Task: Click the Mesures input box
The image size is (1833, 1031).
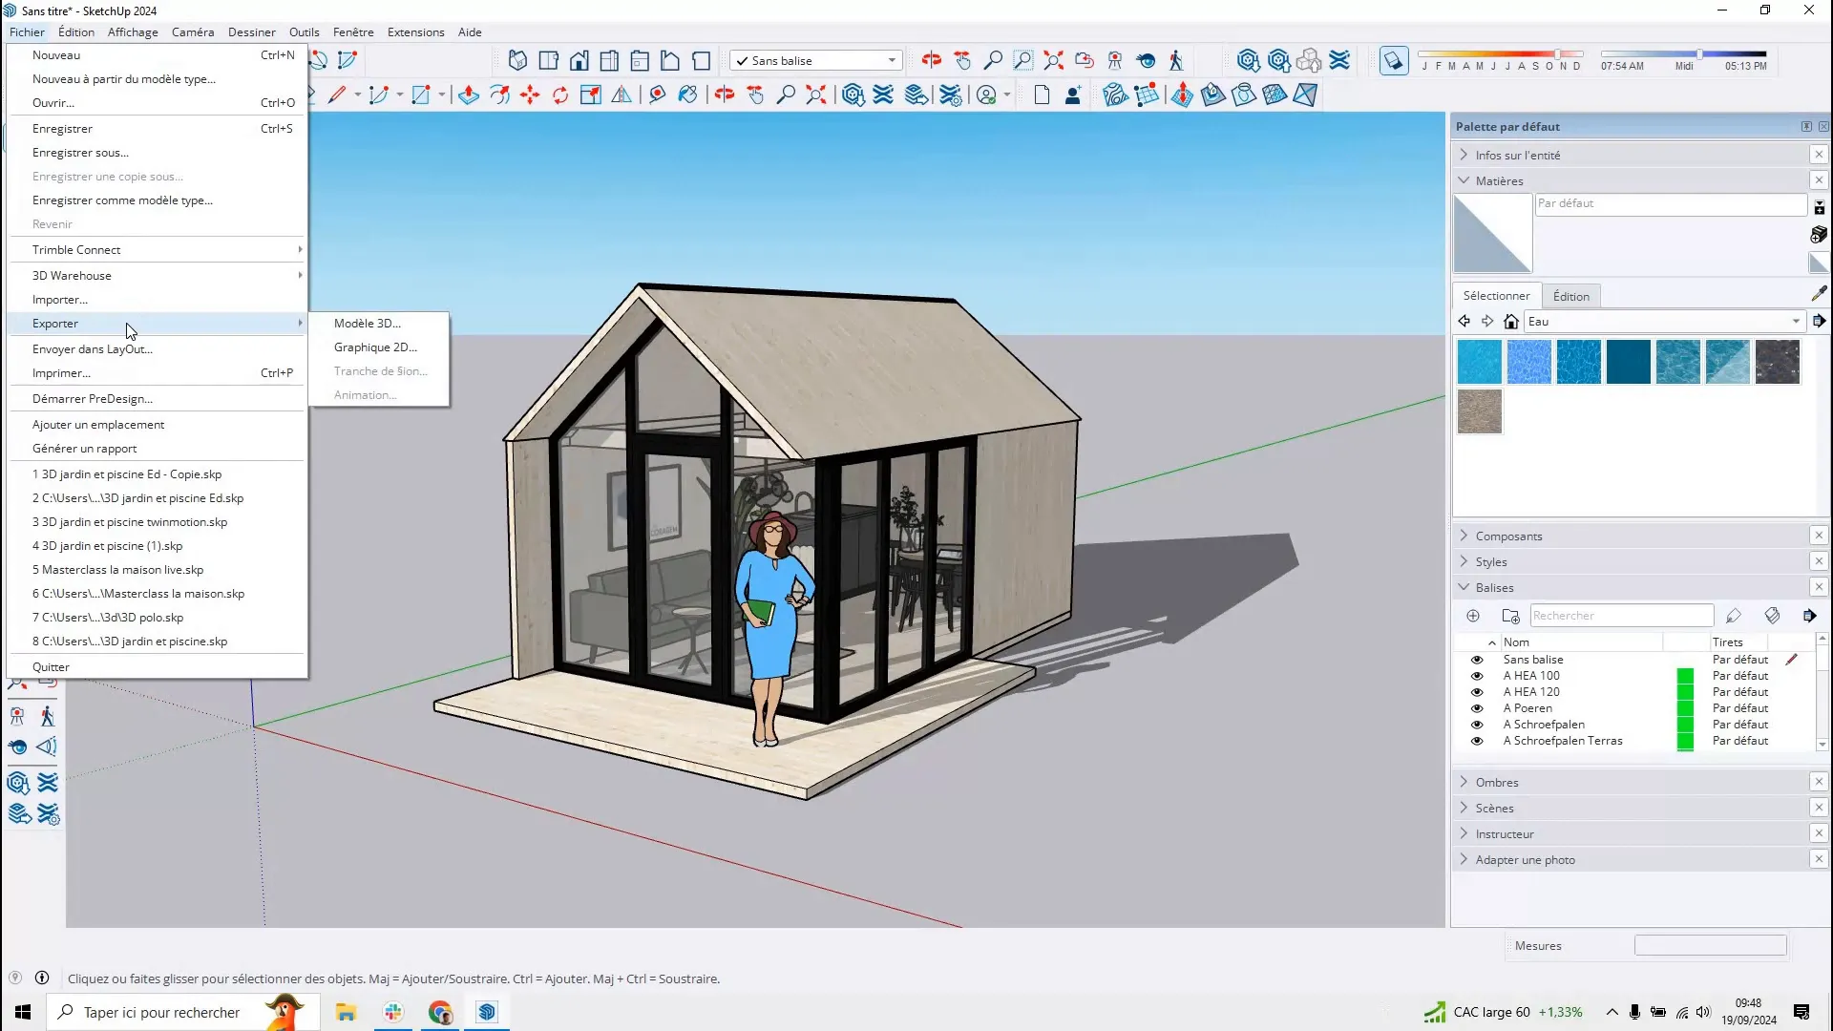Action: [1710, 946]
